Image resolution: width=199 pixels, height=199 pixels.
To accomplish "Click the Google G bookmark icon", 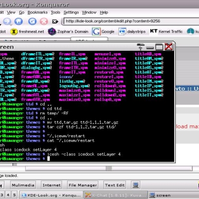I will point(96,31).
